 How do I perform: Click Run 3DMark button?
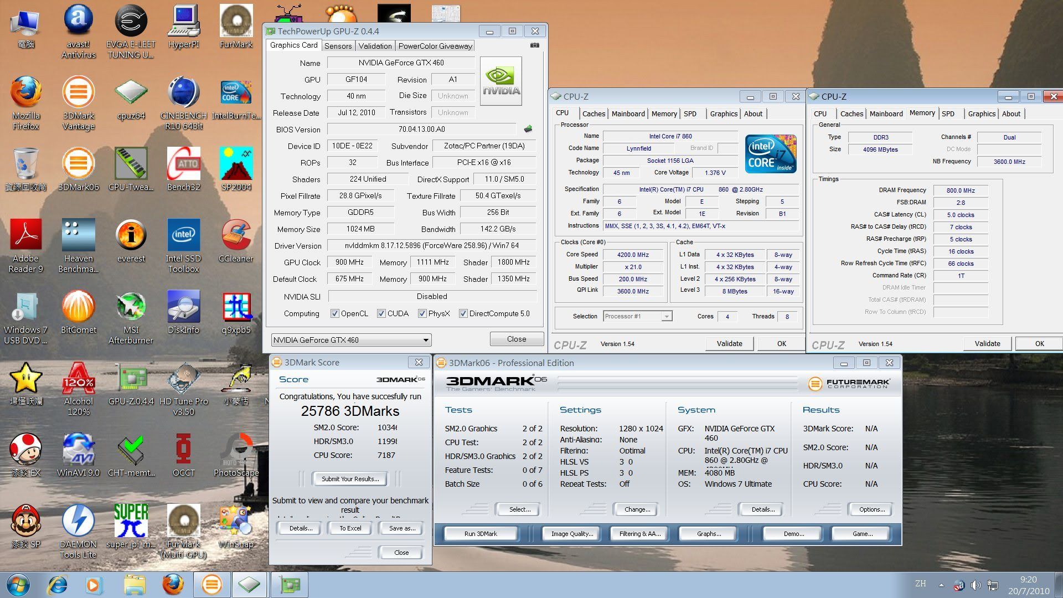(481, 534)
